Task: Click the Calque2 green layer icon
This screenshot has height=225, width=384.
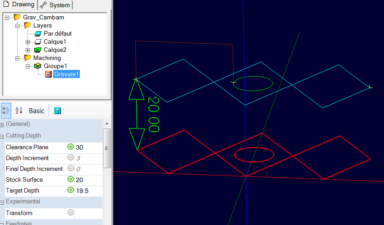Action: (38, 50)
